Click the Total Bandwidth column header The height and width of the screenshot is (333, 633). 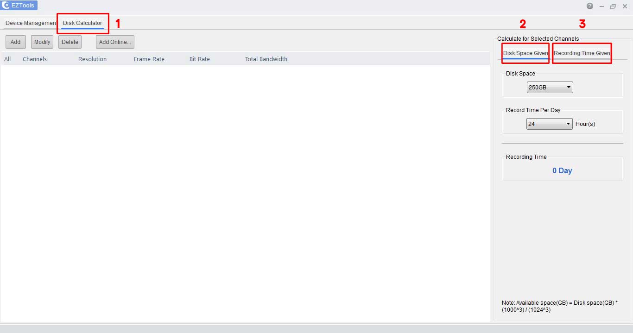point(266,59)
